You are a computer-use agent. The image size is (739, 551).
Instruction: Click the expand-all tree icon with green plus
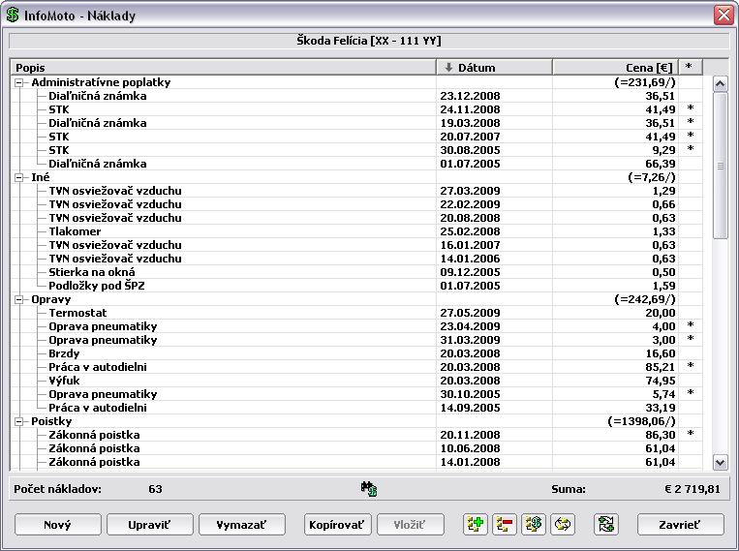click(x=475, y=524)
